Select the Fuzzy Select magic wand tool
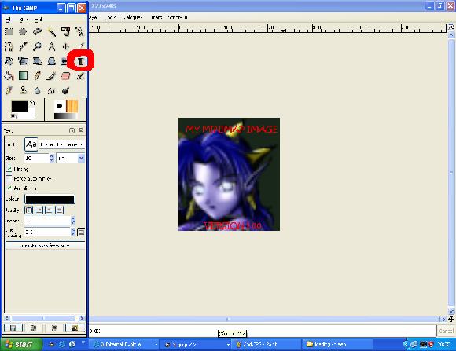This screenshot has height=351, width=456. click(51, 31)
